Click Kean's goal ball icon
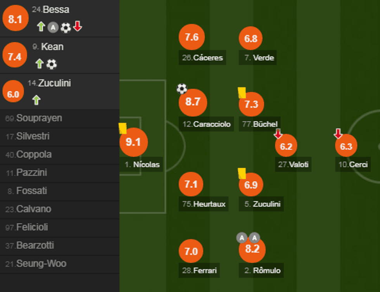The image size is (380, 292). (x=52, y=64)
